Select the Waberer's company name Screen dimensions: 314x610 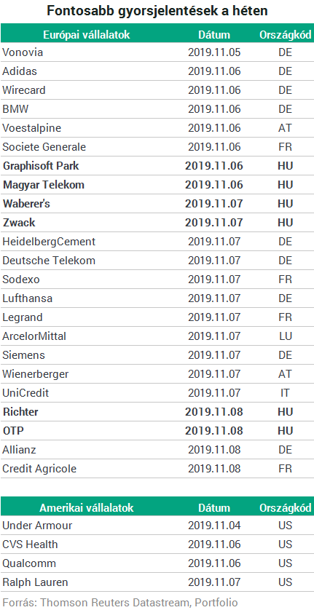pyautogui.click(x=26, y=204)
